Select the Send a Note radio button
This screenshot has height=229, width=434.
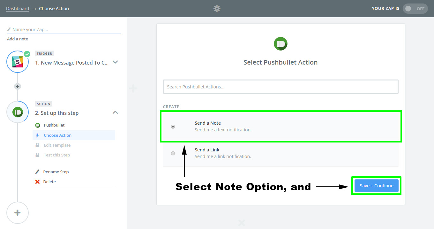173,127
